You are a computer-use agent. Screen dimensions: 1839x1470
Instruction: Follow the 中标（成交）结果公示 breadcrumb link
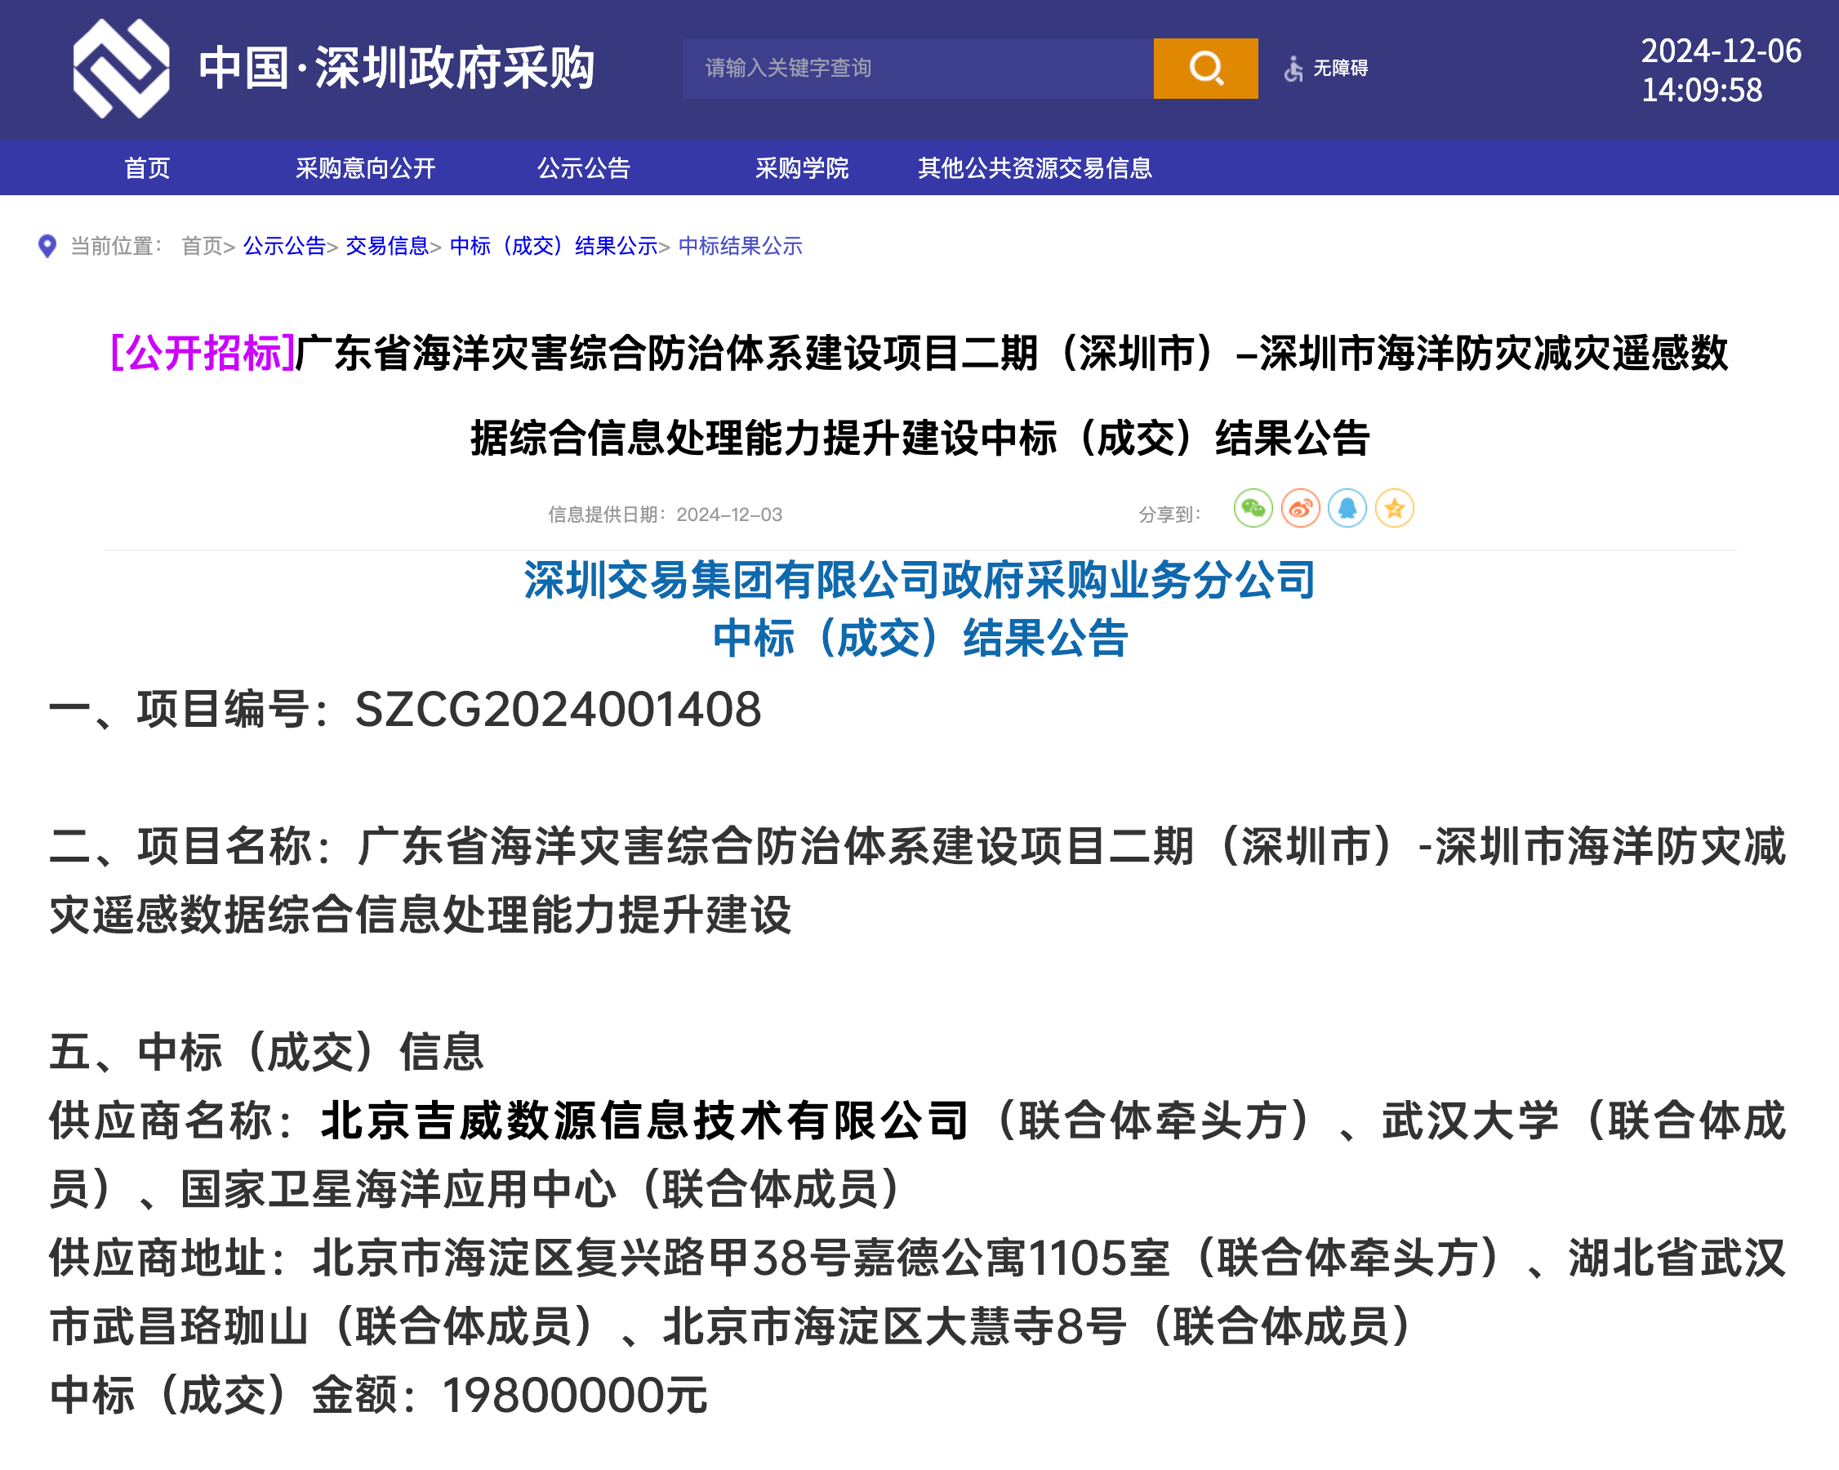554,247
